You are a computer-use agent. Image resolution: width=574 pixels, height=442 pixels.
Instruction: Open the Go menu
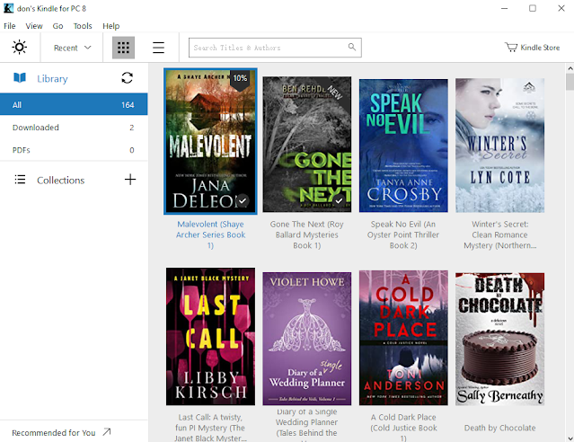tap(57, 26)
